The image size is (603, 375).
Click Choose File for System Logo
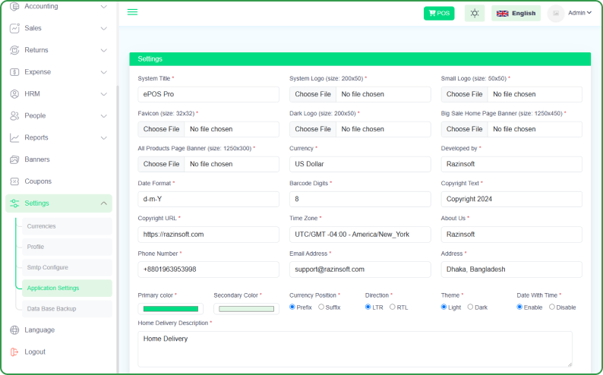(x=313, y=94)
